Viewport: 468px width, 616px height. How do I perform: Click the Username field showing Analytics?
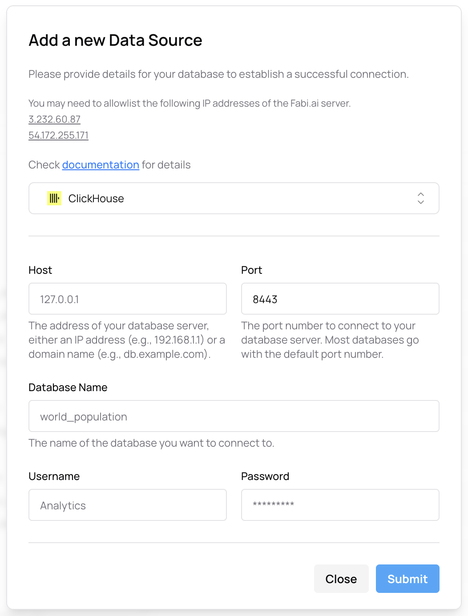pos(127,505)
